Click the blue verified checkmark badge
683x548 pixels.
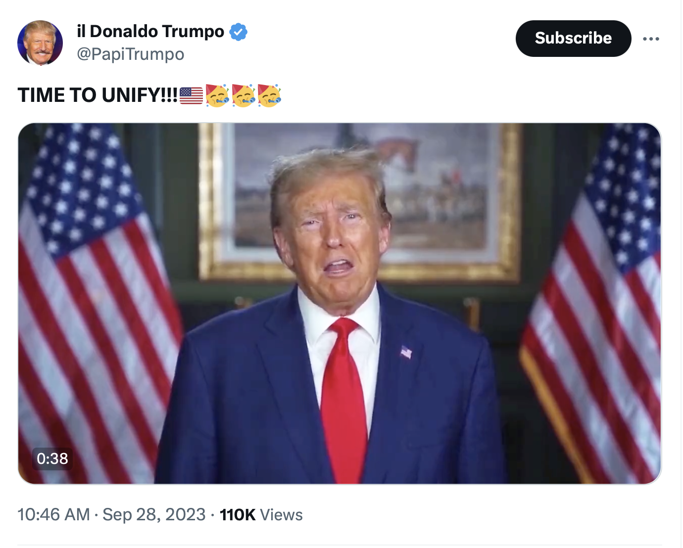click(239, 32)
